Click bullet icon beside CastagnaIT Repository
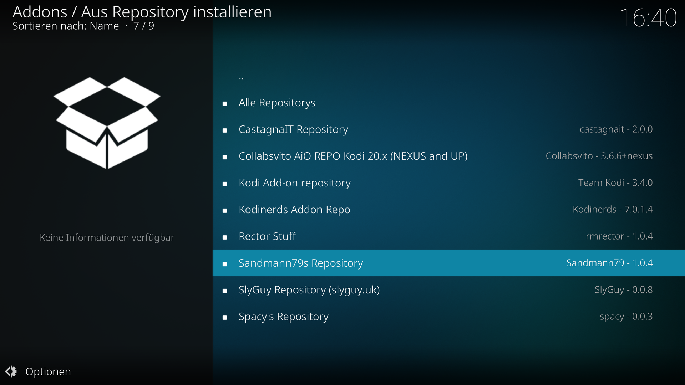Screen dimensions: 685x385 pyautogui.click(x=225, y=130)
